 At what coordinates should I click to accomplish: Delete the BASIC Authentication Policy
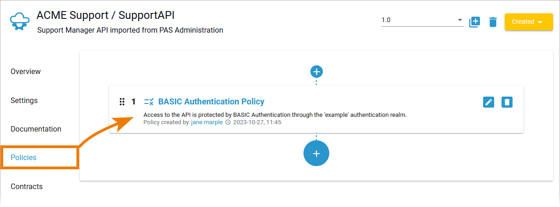point(507,102)
